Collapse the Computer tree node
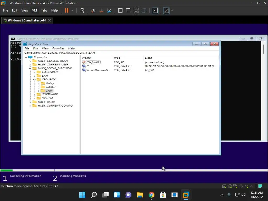This screenshot has width=268, height=201. pyautogui.click(x=26, y=57)
